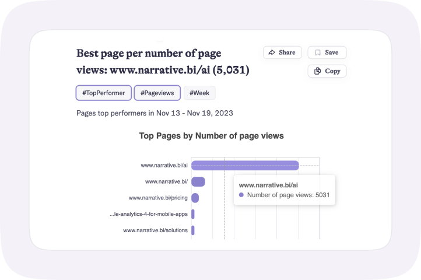Image resolution: width=421 pixels, height=280 pixels.
Task: Click the share arrow icon
Action: (272, 52)
